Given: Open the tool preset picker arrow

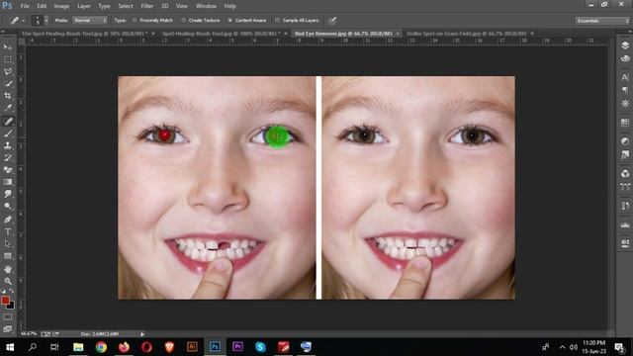Looking at the screenshot, I should tap(23, 20).
